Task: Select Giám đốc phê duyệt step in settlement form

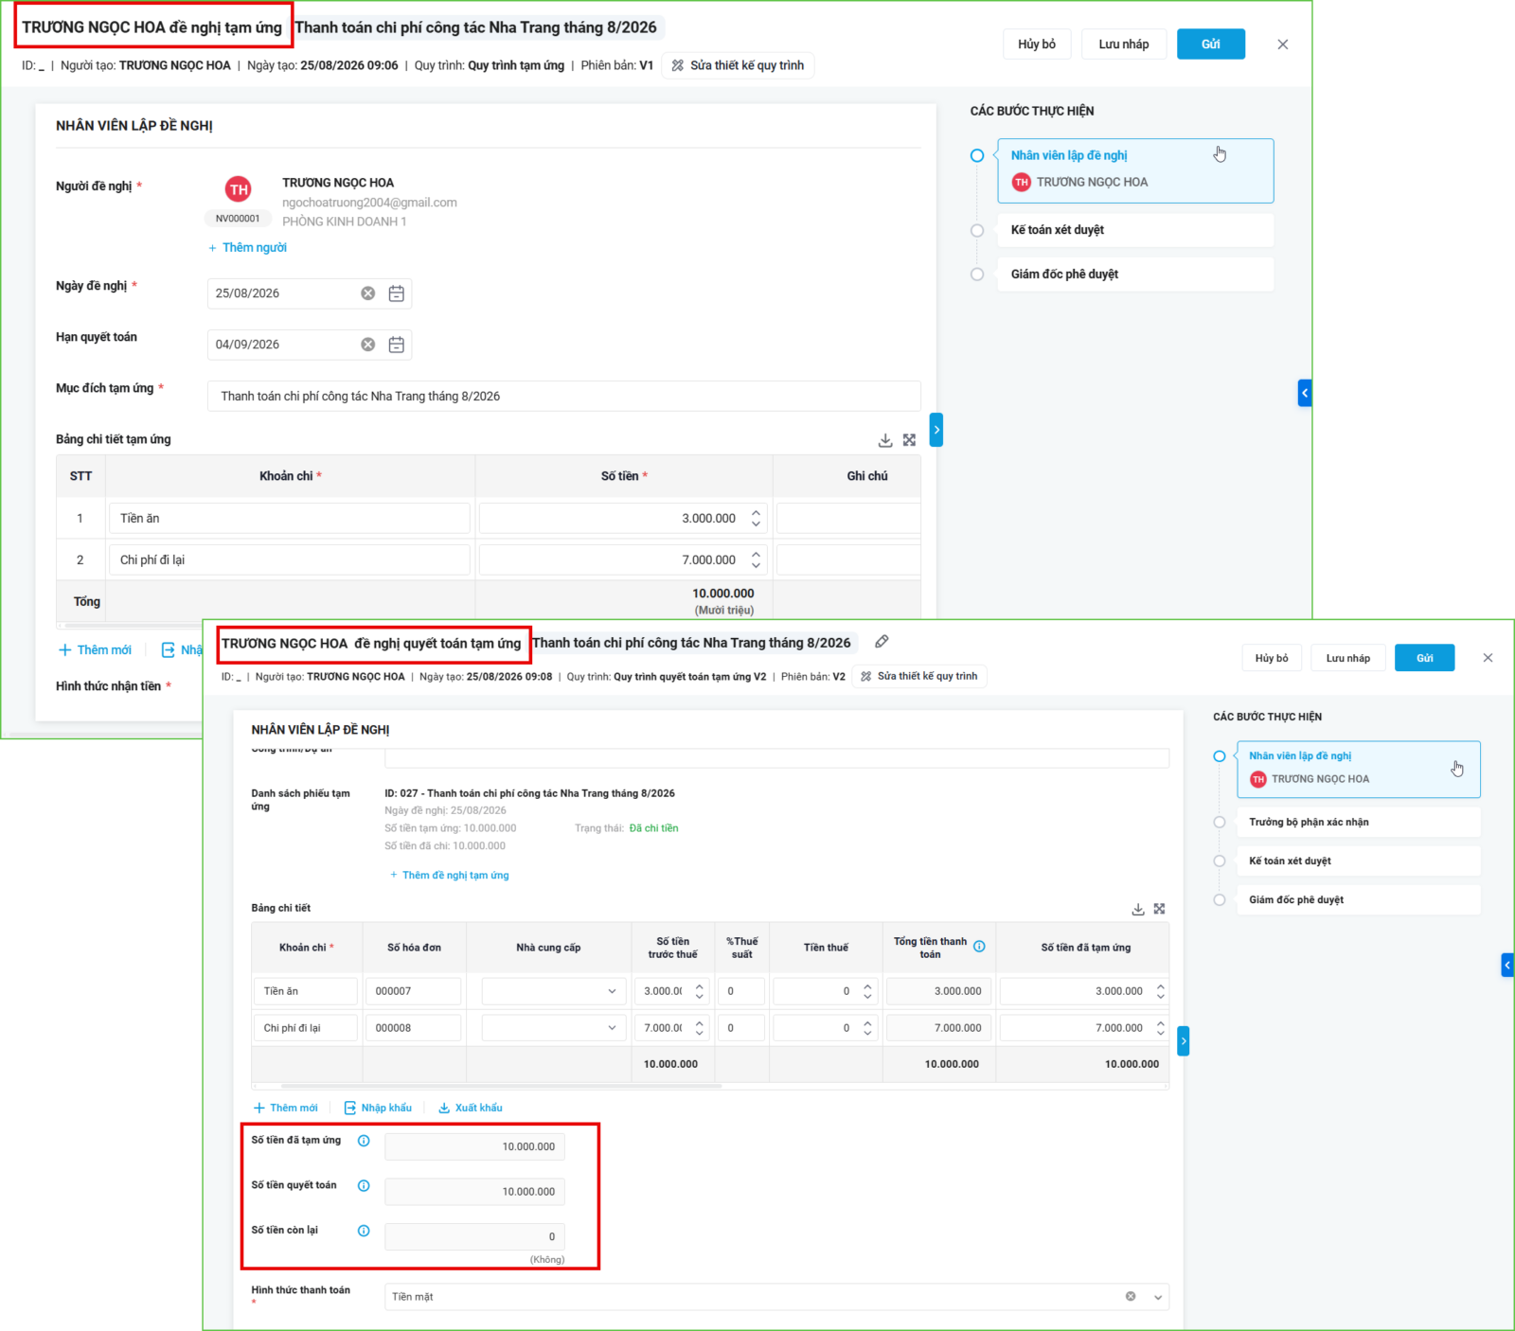Action: coord(1359,900)
